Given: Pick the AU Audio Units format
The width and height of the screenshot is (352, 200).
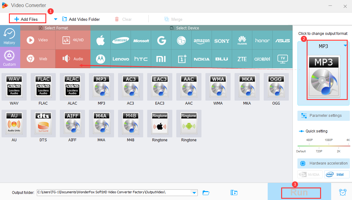Looking at the screenshot, I should [x=14, y=124].
